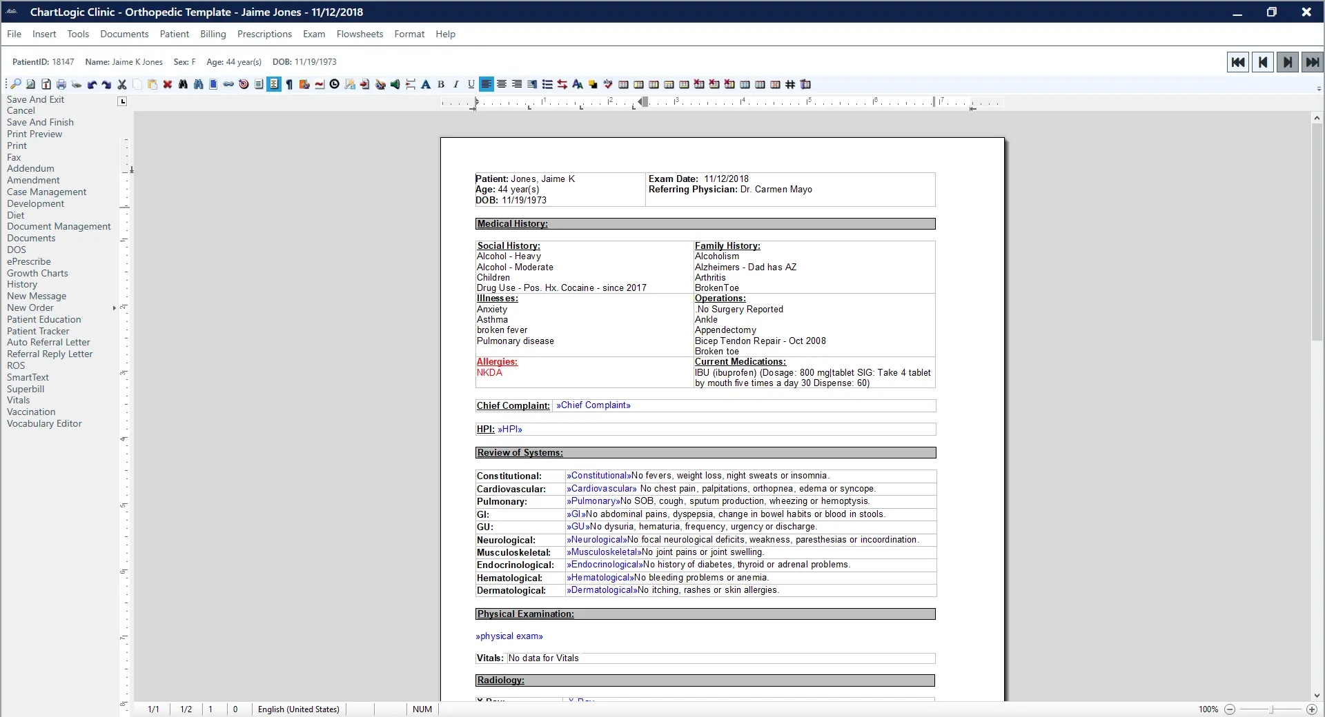The width and height of the screenshot is (1325, 717).
Task: Select the Cut tool in the toolbar
Action: click(x=122, y=84)
